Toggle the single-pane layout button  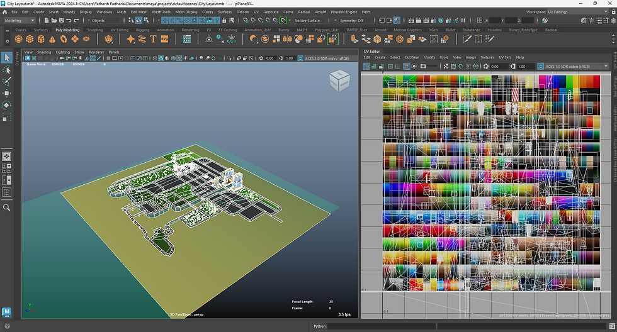point(7,157)
